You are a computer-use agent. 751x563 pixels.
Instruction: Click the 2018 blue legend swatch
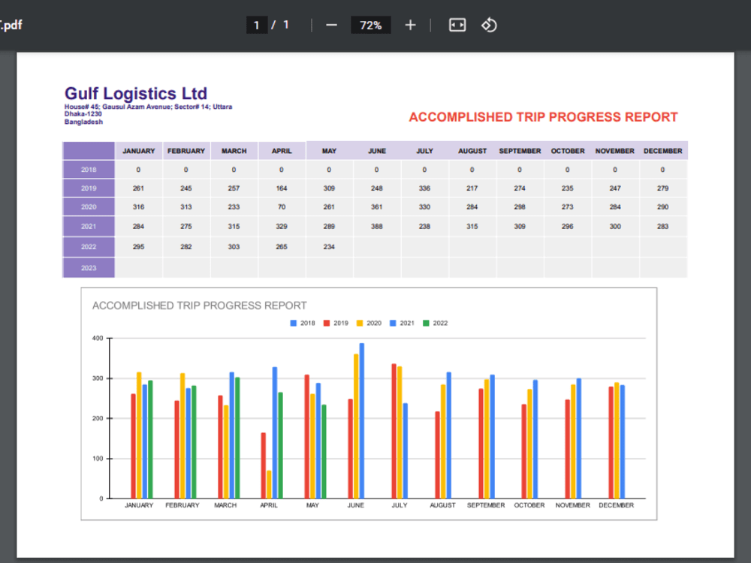[294, 323]
